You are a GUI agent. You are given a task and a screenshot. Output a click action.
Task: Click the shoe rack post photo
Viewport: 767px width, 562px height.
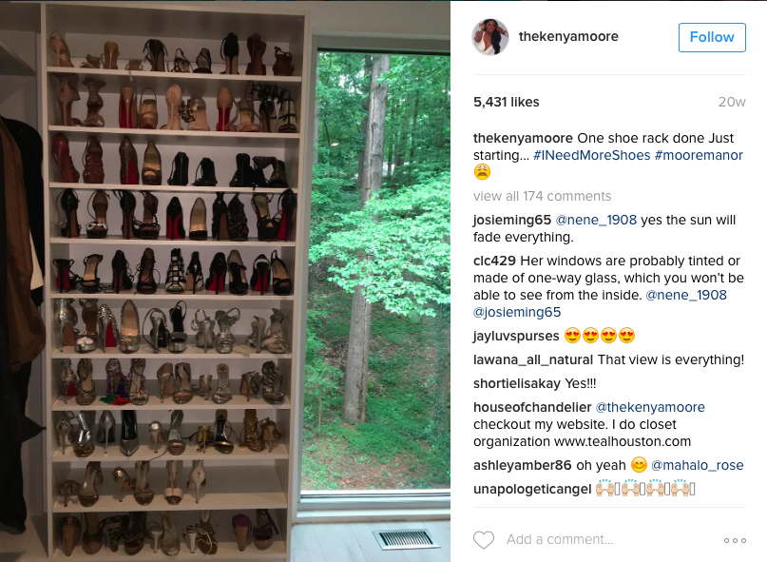(225, 281)
